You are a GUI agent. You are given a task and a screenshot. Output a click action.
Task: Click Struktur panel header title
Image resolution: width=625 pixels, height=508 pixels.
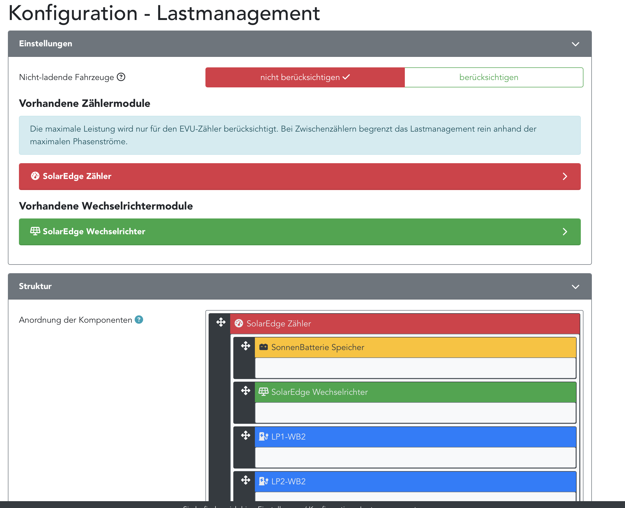pyautogui.click(x=35, y=286)
